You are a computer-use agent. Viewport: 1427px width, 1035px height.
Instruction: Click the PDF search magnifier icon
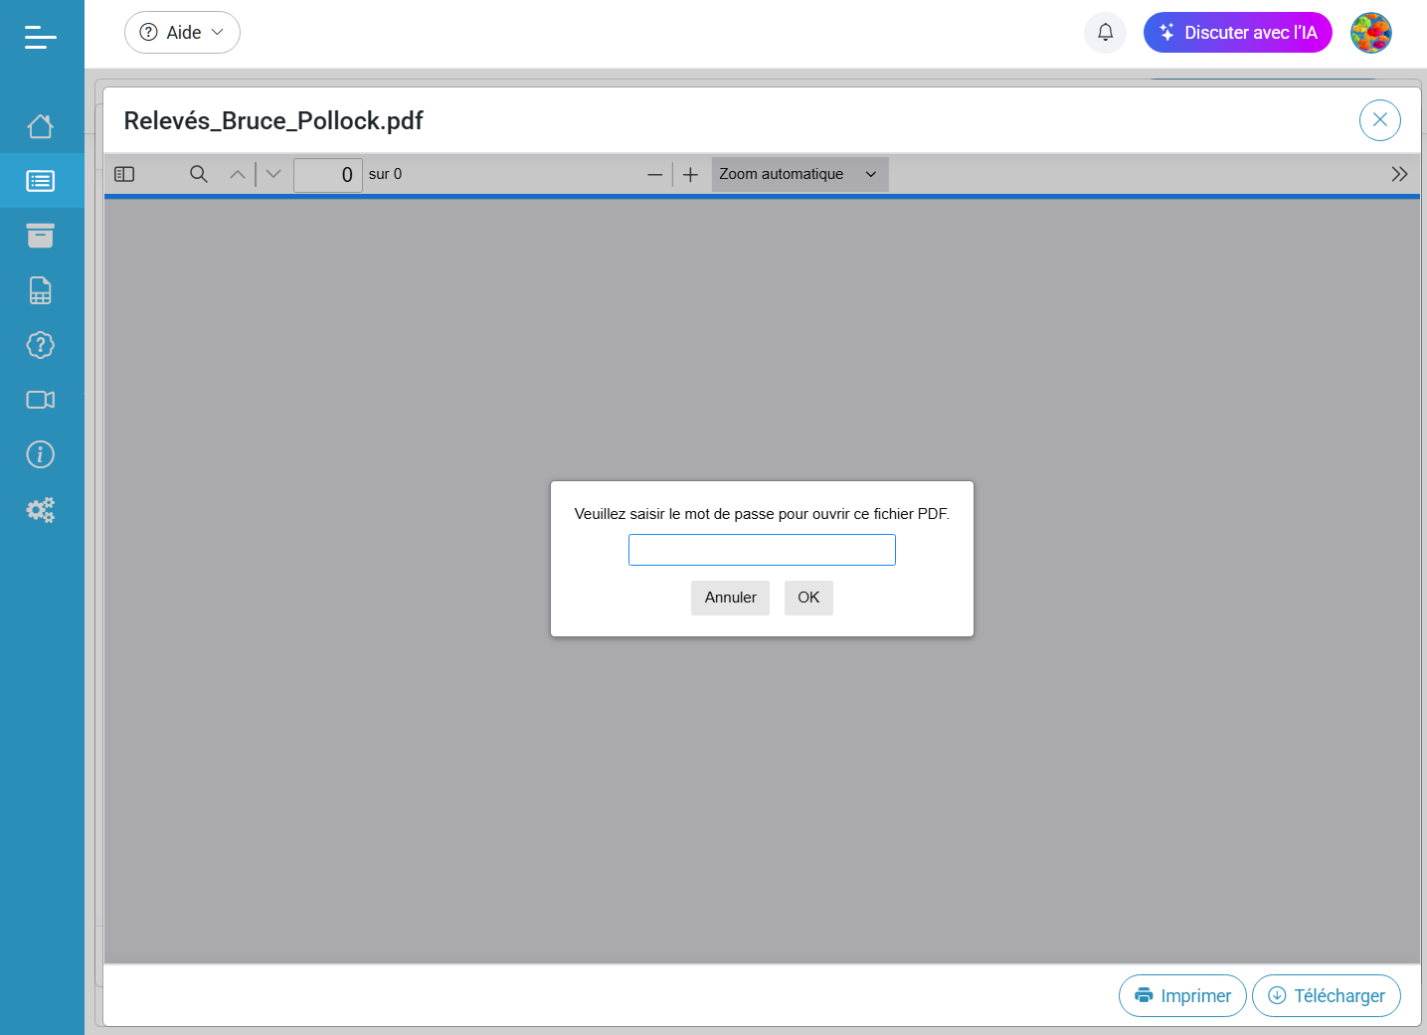199,174
